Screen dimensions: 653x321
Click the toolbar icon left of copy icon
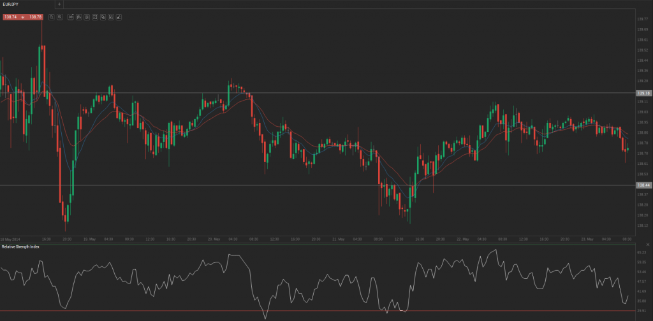pos(94,17)
